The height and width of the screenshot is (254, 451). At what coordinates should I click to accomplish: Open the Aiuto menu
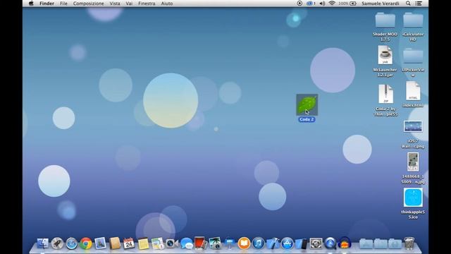click(167, 4)
